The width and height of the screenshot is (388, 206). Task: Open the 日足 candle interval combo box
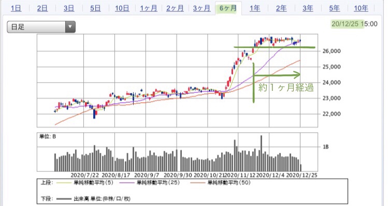pyautogui.click(x=41, y=27)
